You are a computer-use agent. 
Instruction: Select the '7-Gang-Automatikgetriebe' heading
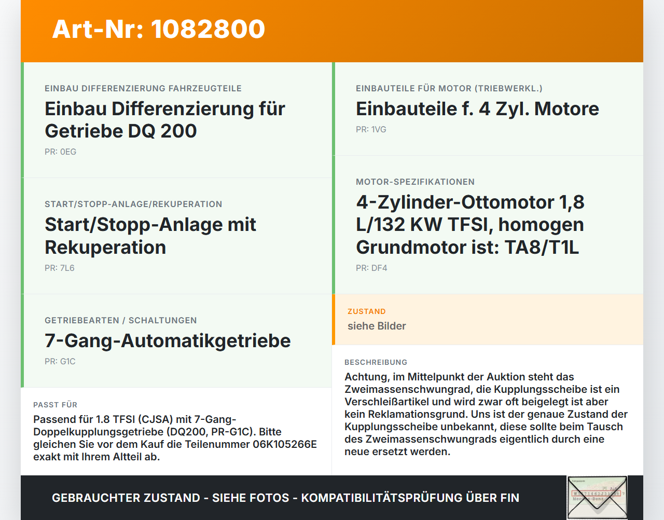[168, 341]
